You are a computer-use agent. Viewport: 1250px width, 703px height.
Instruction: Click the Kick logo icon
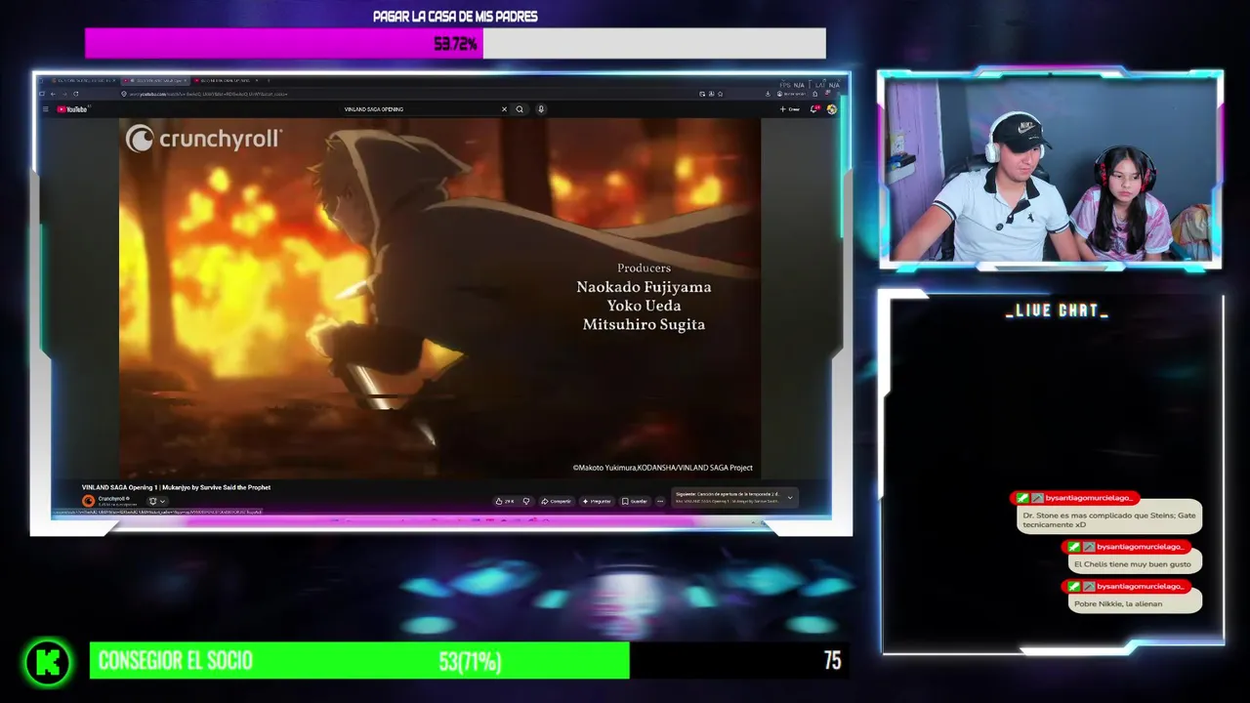48,663
